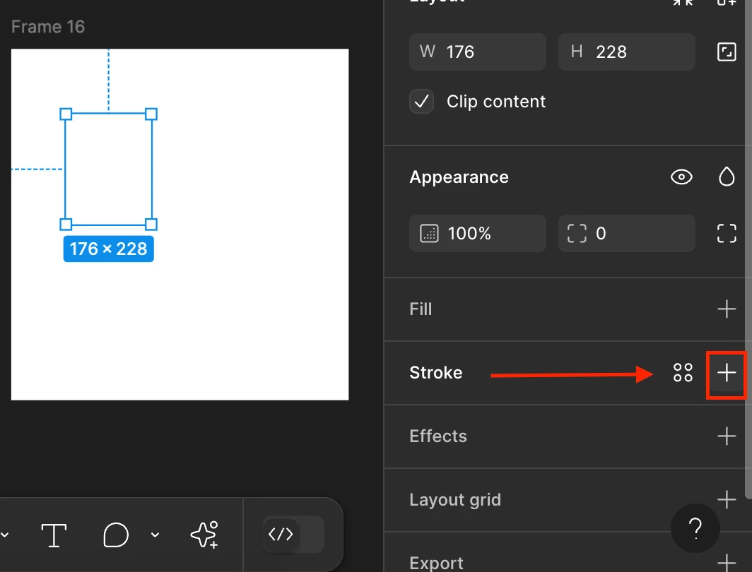Add an effect with plus icon

pyautogui.click(x=726, y=436)
